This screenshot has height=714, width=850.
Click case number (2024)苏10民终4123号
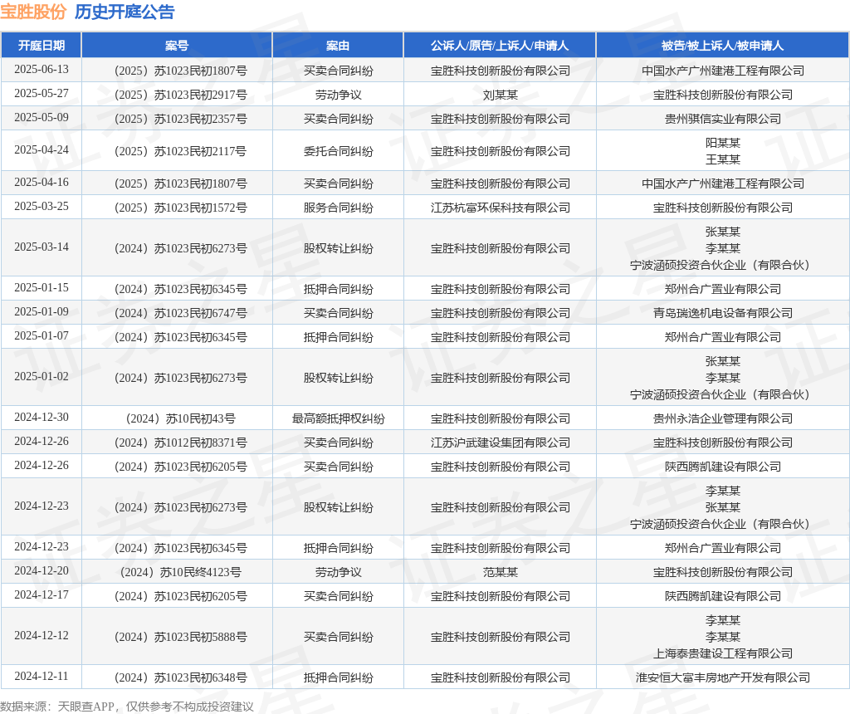point(180,572)
